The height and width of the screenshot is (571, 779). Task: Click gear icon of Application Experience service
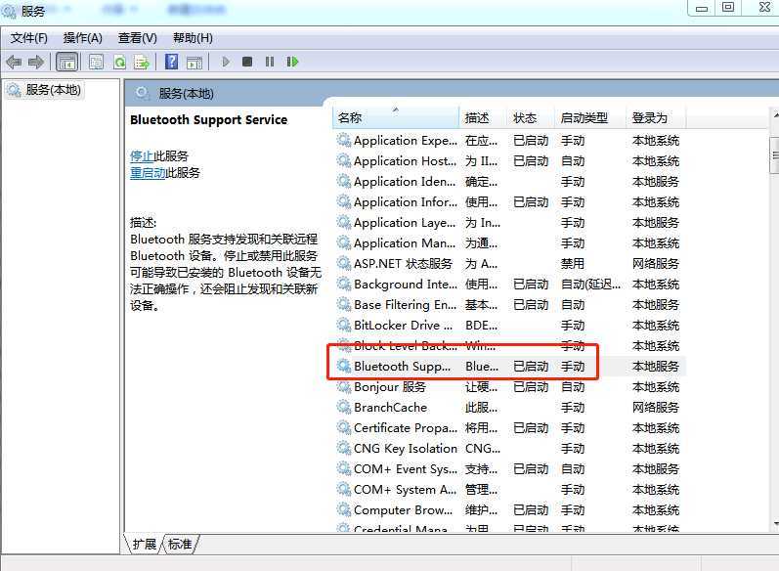coord(344,140)
